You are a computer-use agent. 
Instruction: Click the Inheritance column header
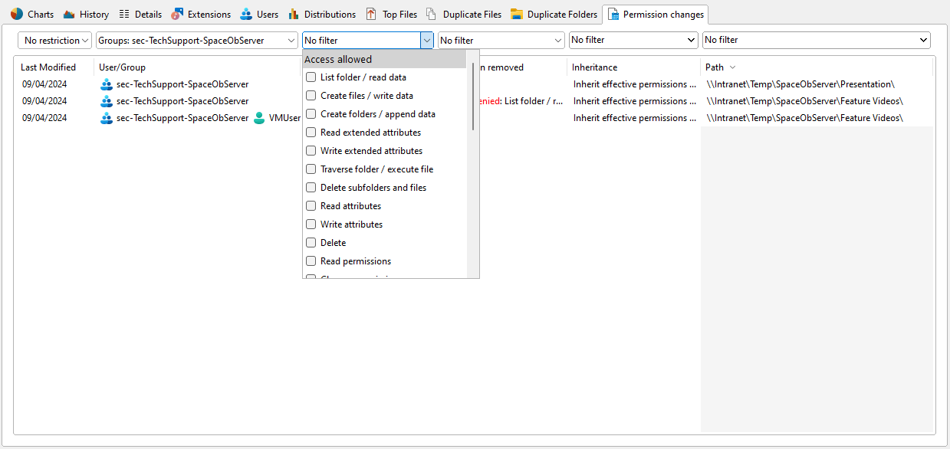tap(594, 67)
